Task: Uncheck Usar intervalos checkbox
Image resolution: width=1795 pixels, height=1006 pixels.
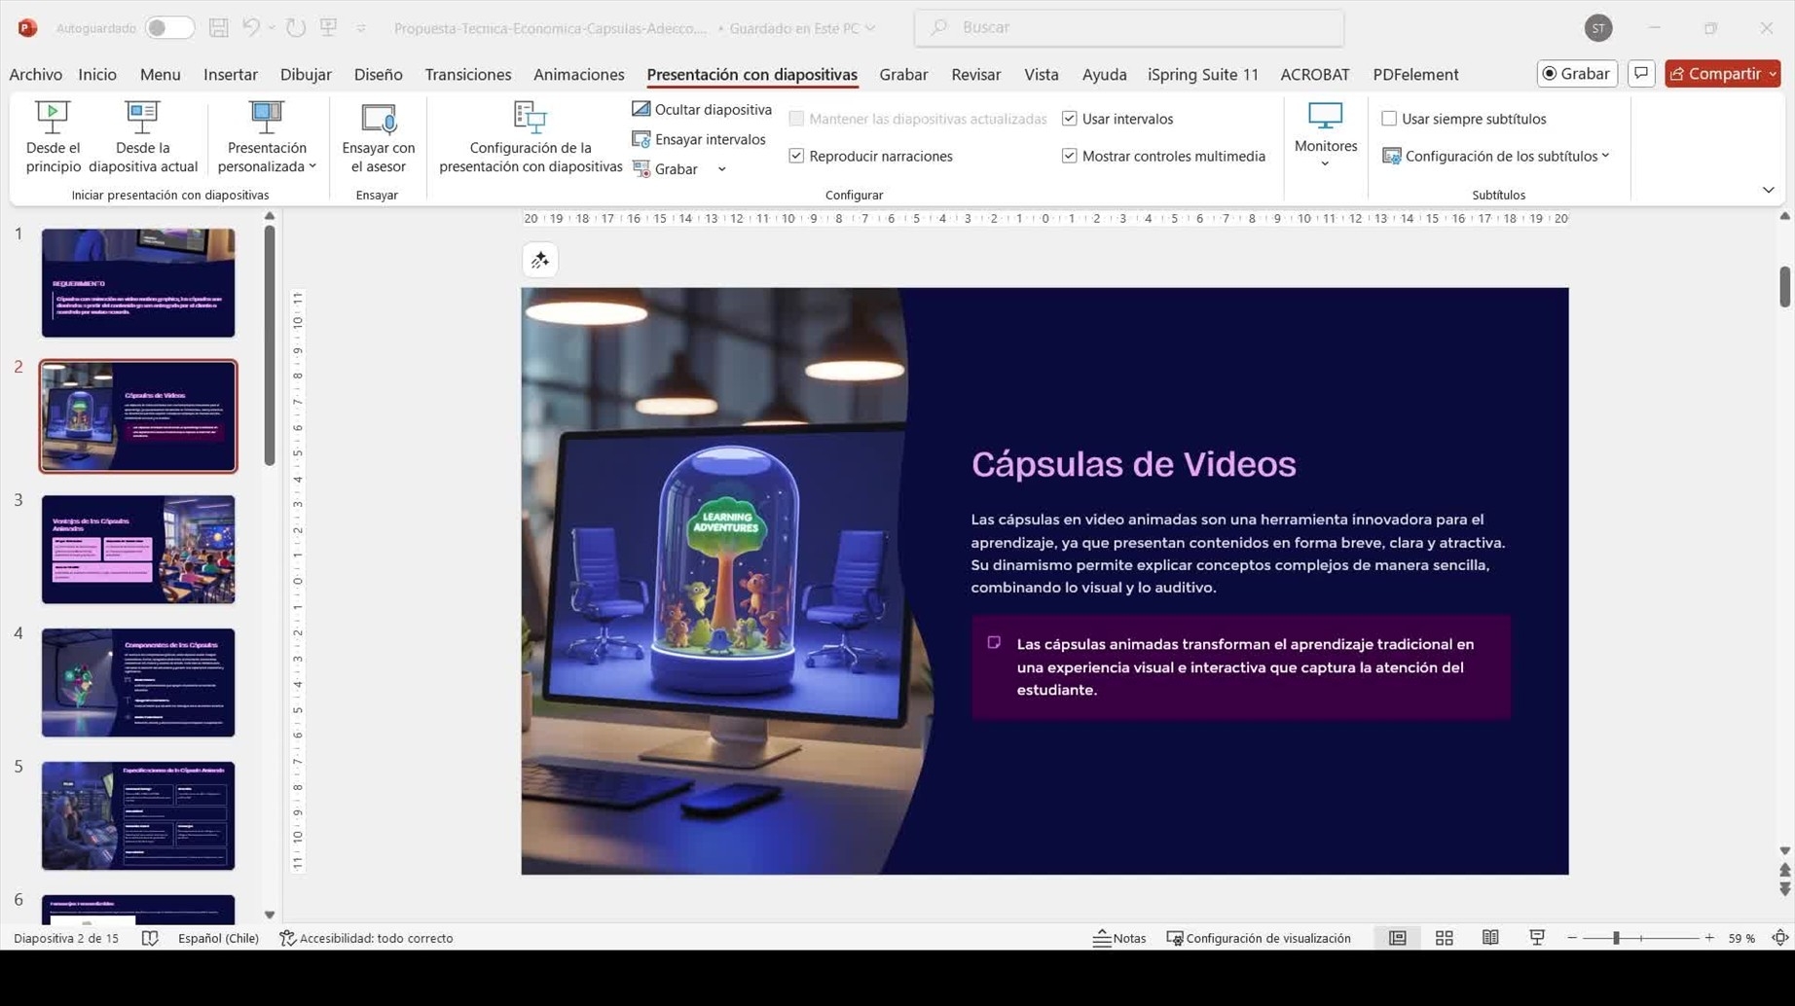Action: point(1069,119)
